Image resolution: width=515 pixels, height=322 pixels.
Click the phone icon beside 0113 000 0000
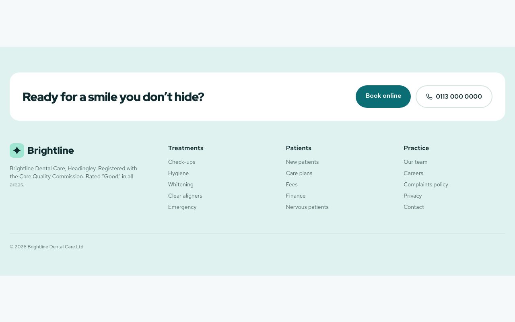click(429, 97)
